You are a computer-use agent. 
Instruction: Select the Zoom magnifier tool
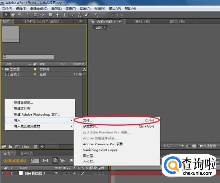(x=20, y=14)
